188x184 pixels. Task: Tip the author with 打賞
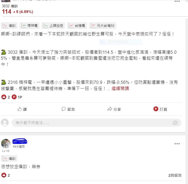click(160, 109)
